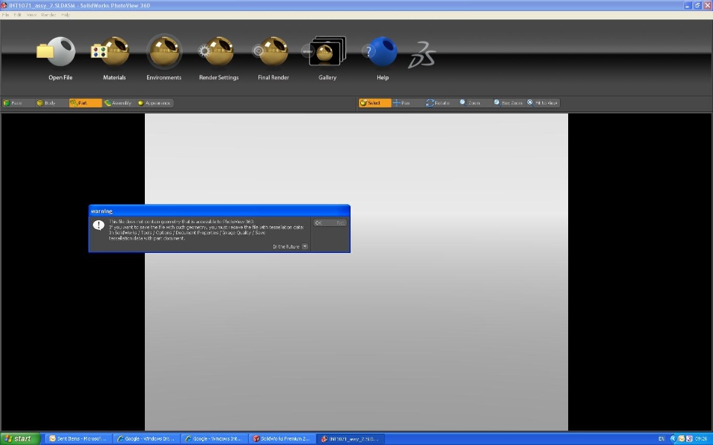Open the View menu
The height and width of the screenshot is (445, 713).
tap(31, 15)
